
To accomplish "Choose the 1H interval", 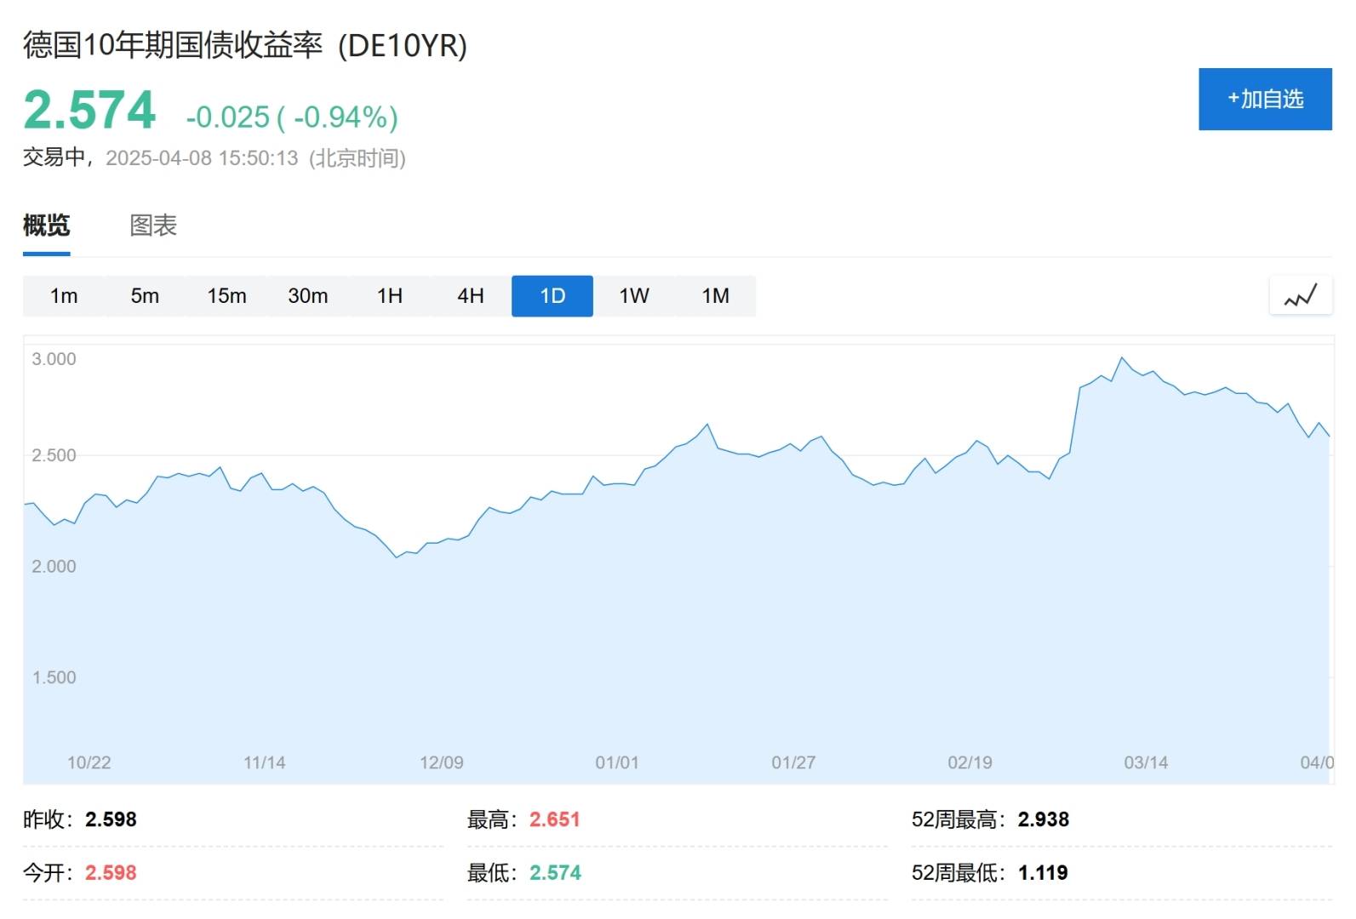I will click(390, 296).
